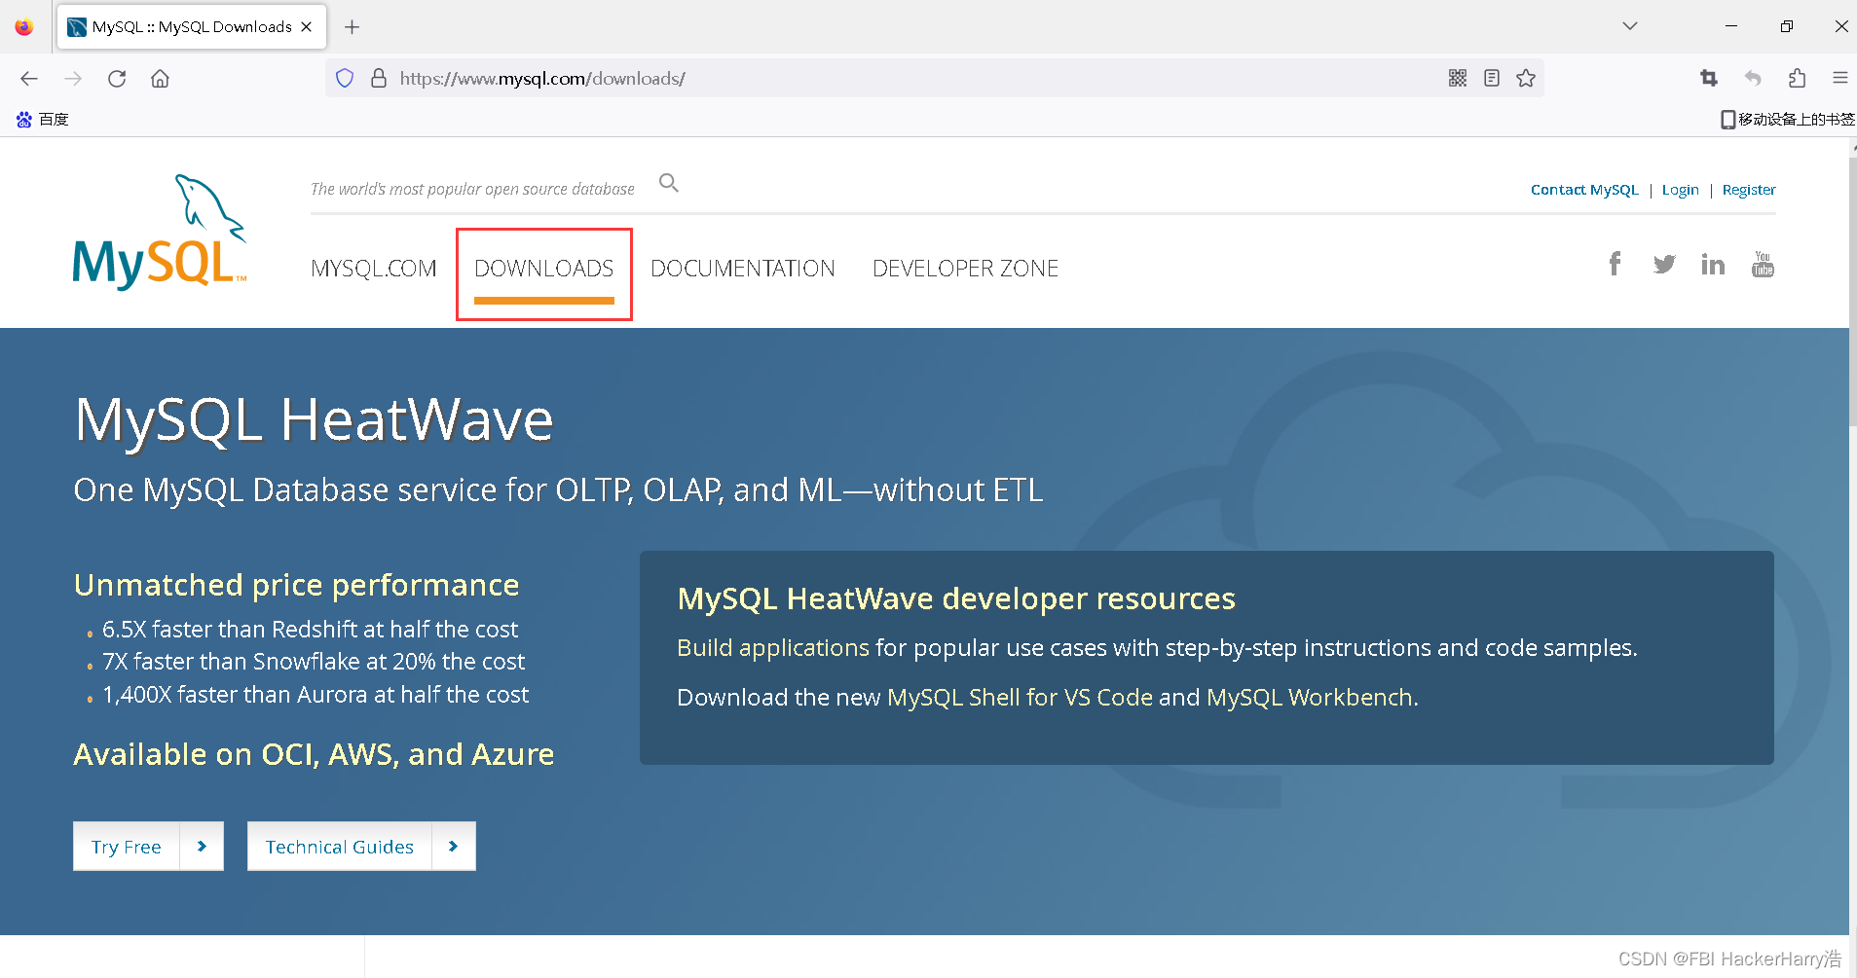The width and height of the screenshot is (1857, 978).
Task: Select the DOCUMENTATION navigation tab
Action: tap(743, 269)
